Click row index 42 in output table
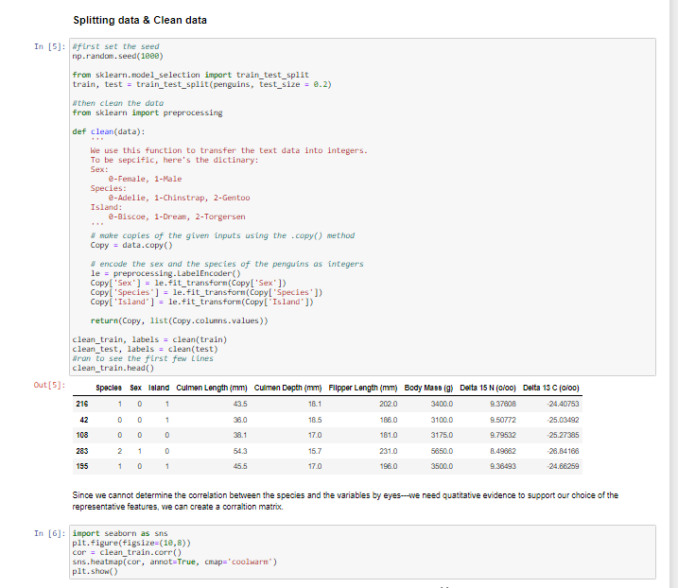The height and width of the screenshot is (588, 678). (x=84, y=420)
